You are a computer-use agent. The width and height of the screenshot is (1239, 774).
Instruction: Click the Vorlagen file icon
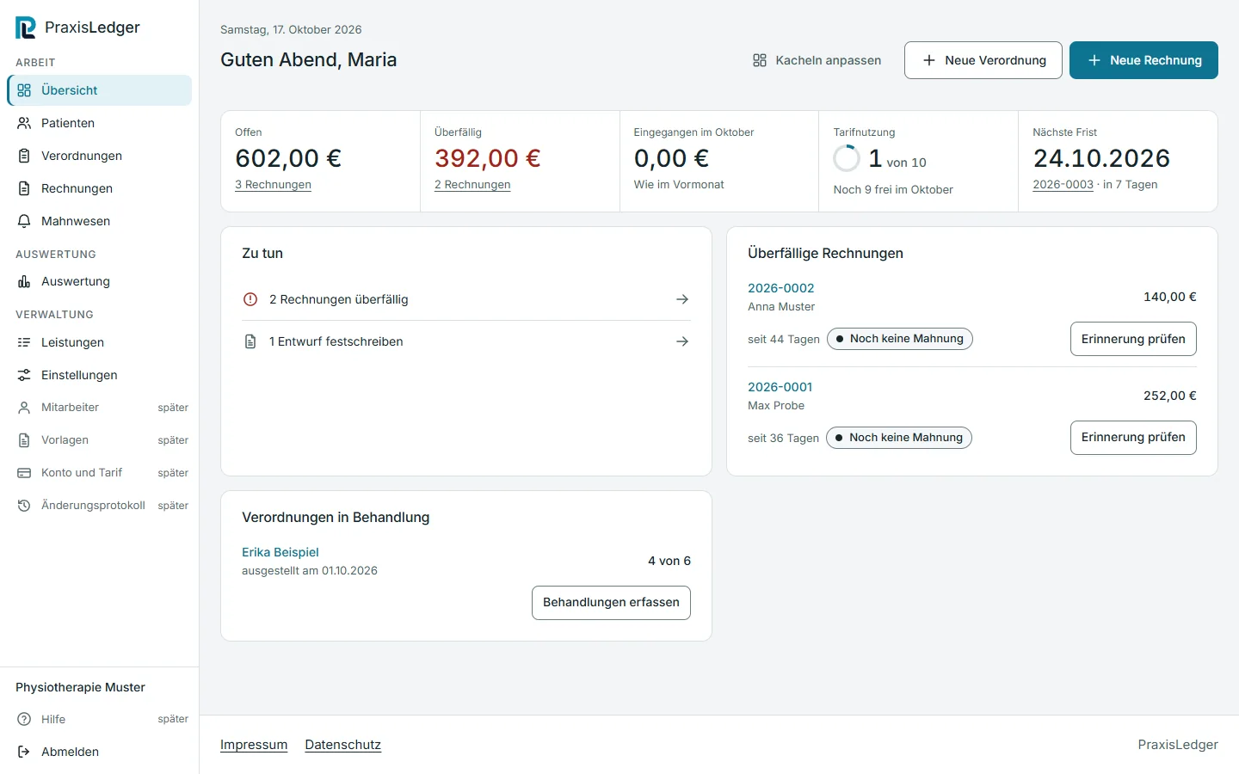coord(24,440)
